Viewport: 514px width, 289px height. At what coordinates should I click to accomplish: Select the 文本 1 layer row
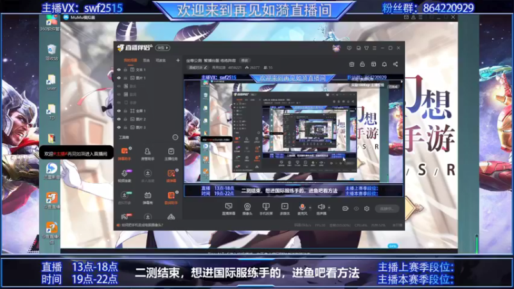tap(148, 70)
